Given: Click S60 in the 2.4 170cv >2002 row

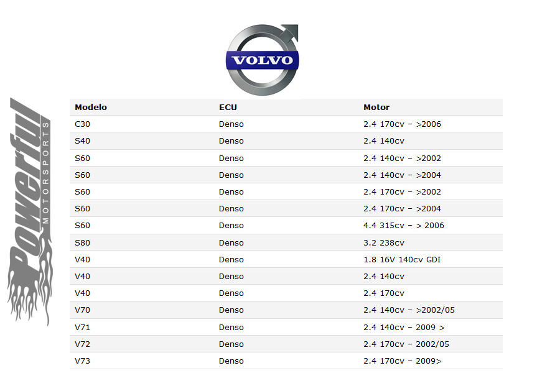Looking at the screenshot, I should (82, 192).
